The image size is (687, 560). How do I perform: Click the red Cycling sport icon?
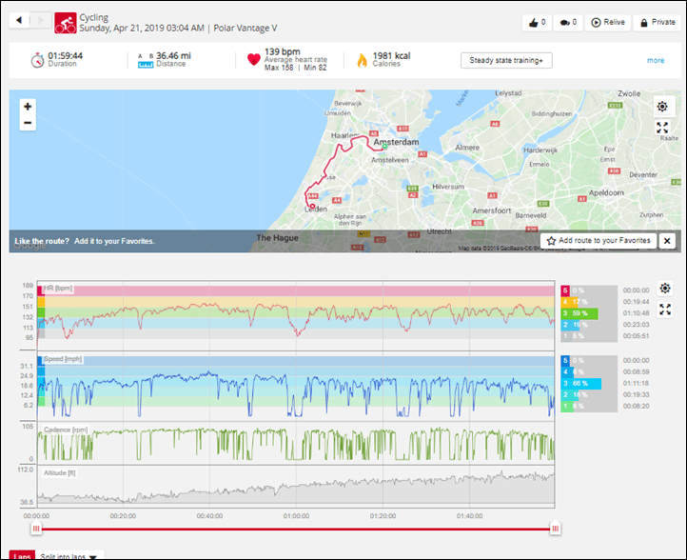pos(66,23)
